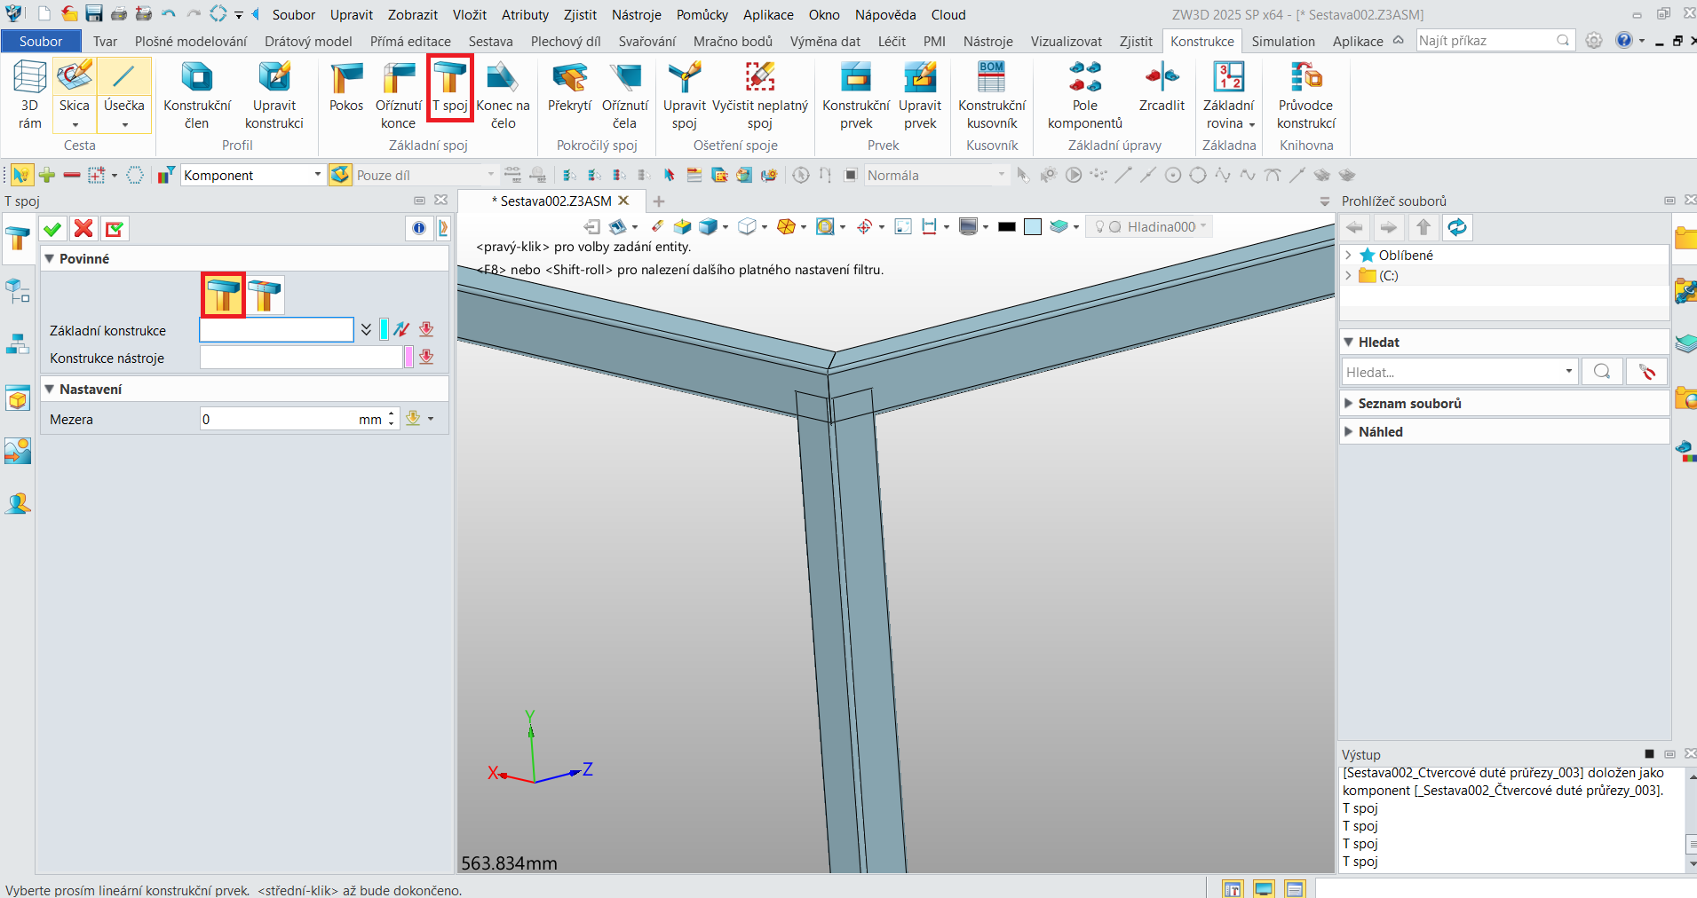Select the Konec na čelo tool
Image resolution: width=1697 pixels, height=898 pixels.
[503, 94]
